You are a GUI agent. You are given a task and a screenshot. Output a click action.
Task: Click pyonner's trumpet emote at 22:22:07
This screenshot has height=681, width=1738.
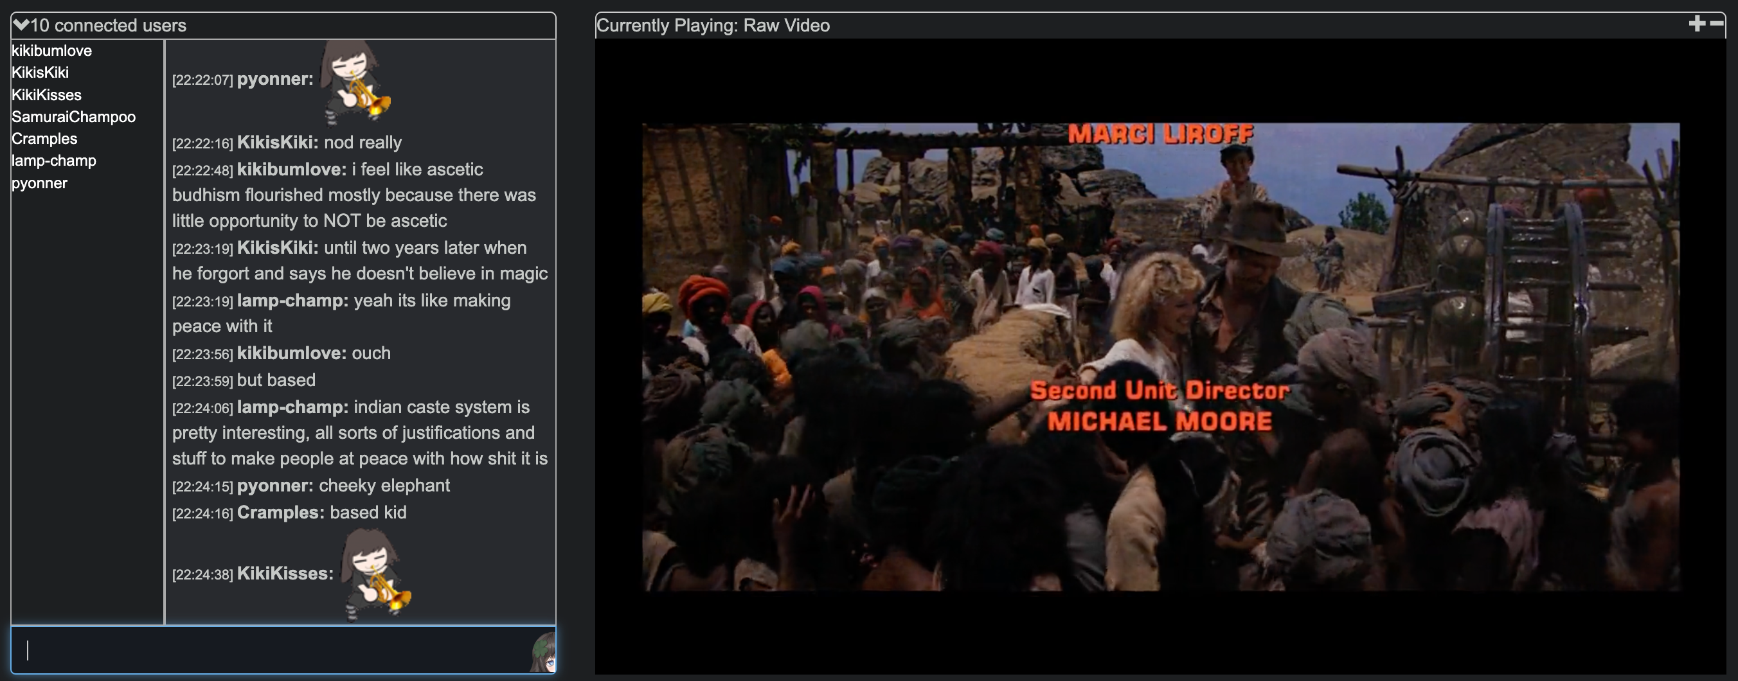coord(355,82)
